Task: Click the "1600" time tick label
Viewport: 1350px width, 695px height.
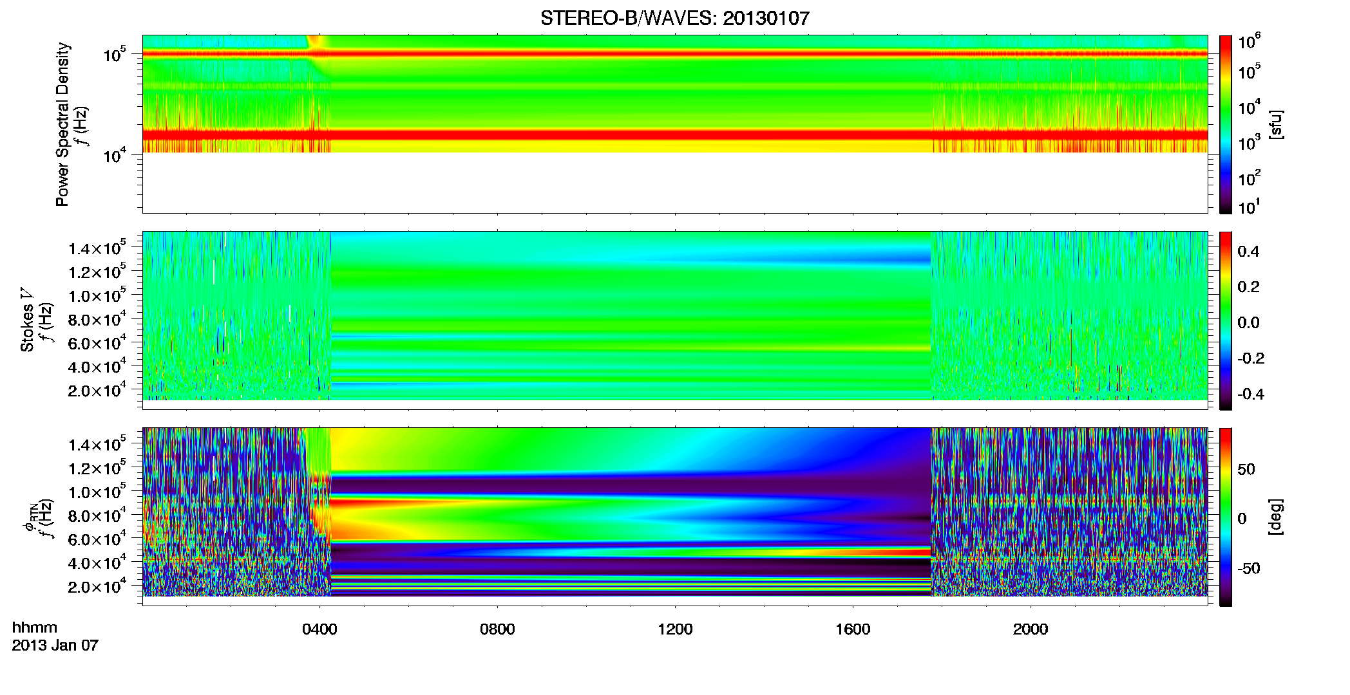Action: pyautogui.click(x=853, y=629)
